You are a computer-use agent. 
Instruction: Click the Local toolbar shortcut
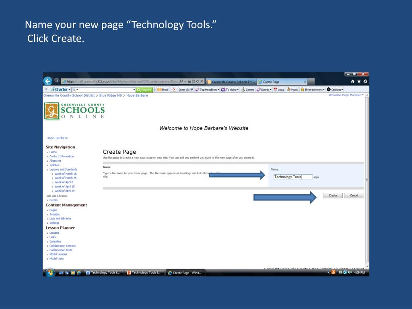pos(279,89)
